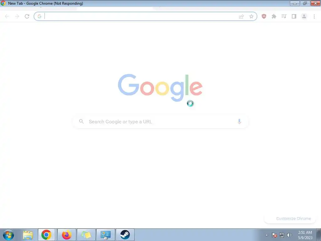The image size is (321, 241).
Task: Start voice search with microphone icon
Action: pos(239,121)
